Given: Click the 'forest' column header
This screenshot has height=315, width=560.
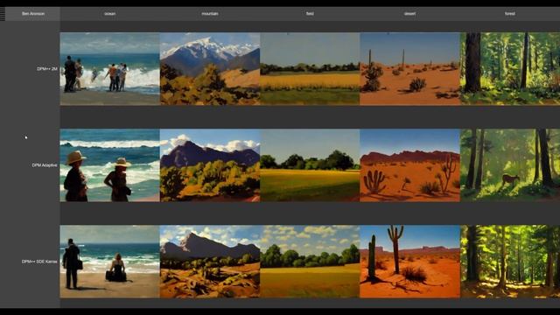Looking at the screenshot, I should [509, 14].
